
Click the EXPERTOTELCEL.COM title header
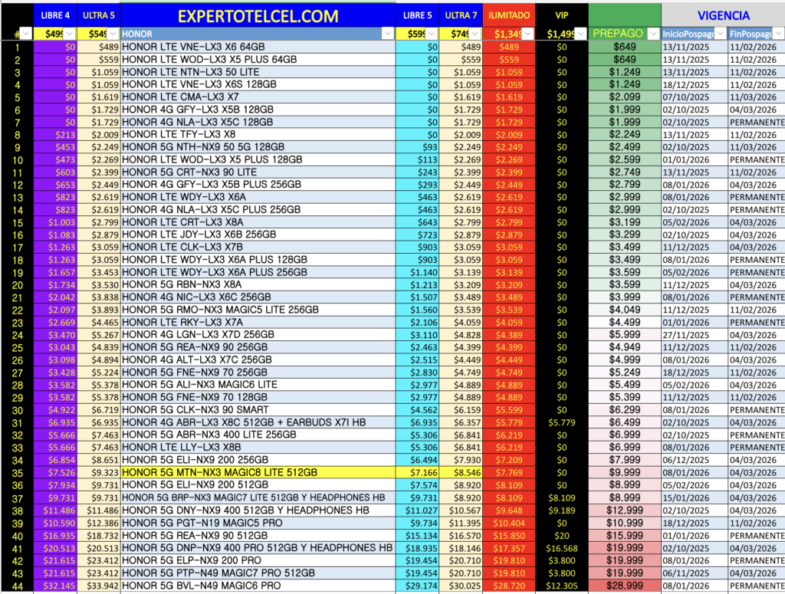[x=258, y=15]
